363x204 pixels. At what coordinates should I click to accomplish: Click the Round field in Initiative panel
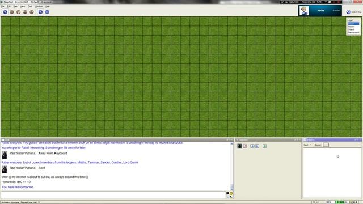326,145
